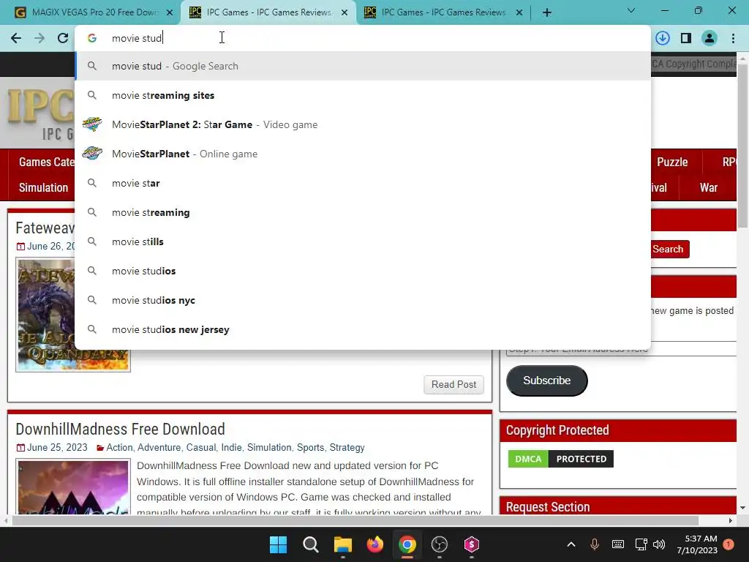Close the last IPC Games tab
The image size is (749, 562).
click(519, 13)
